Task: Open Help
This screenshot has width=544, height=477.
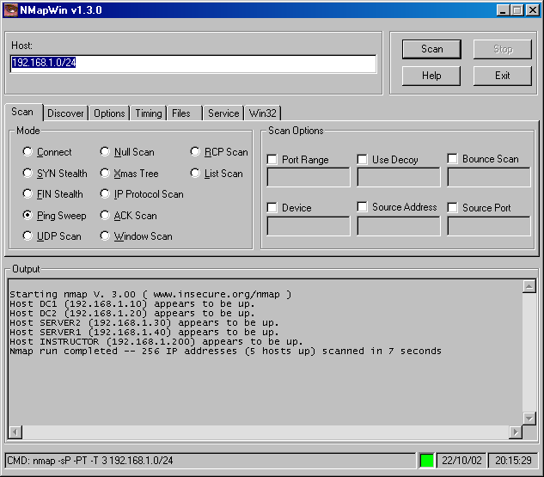Action: [431, 76]
